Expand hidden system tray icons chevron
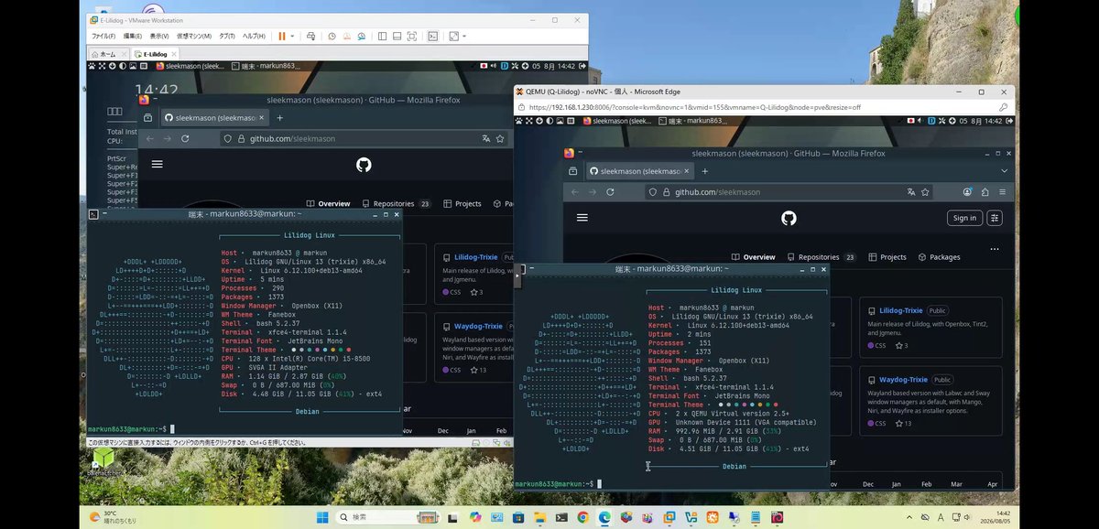1099x529 pixels. [x=910, y=517]
